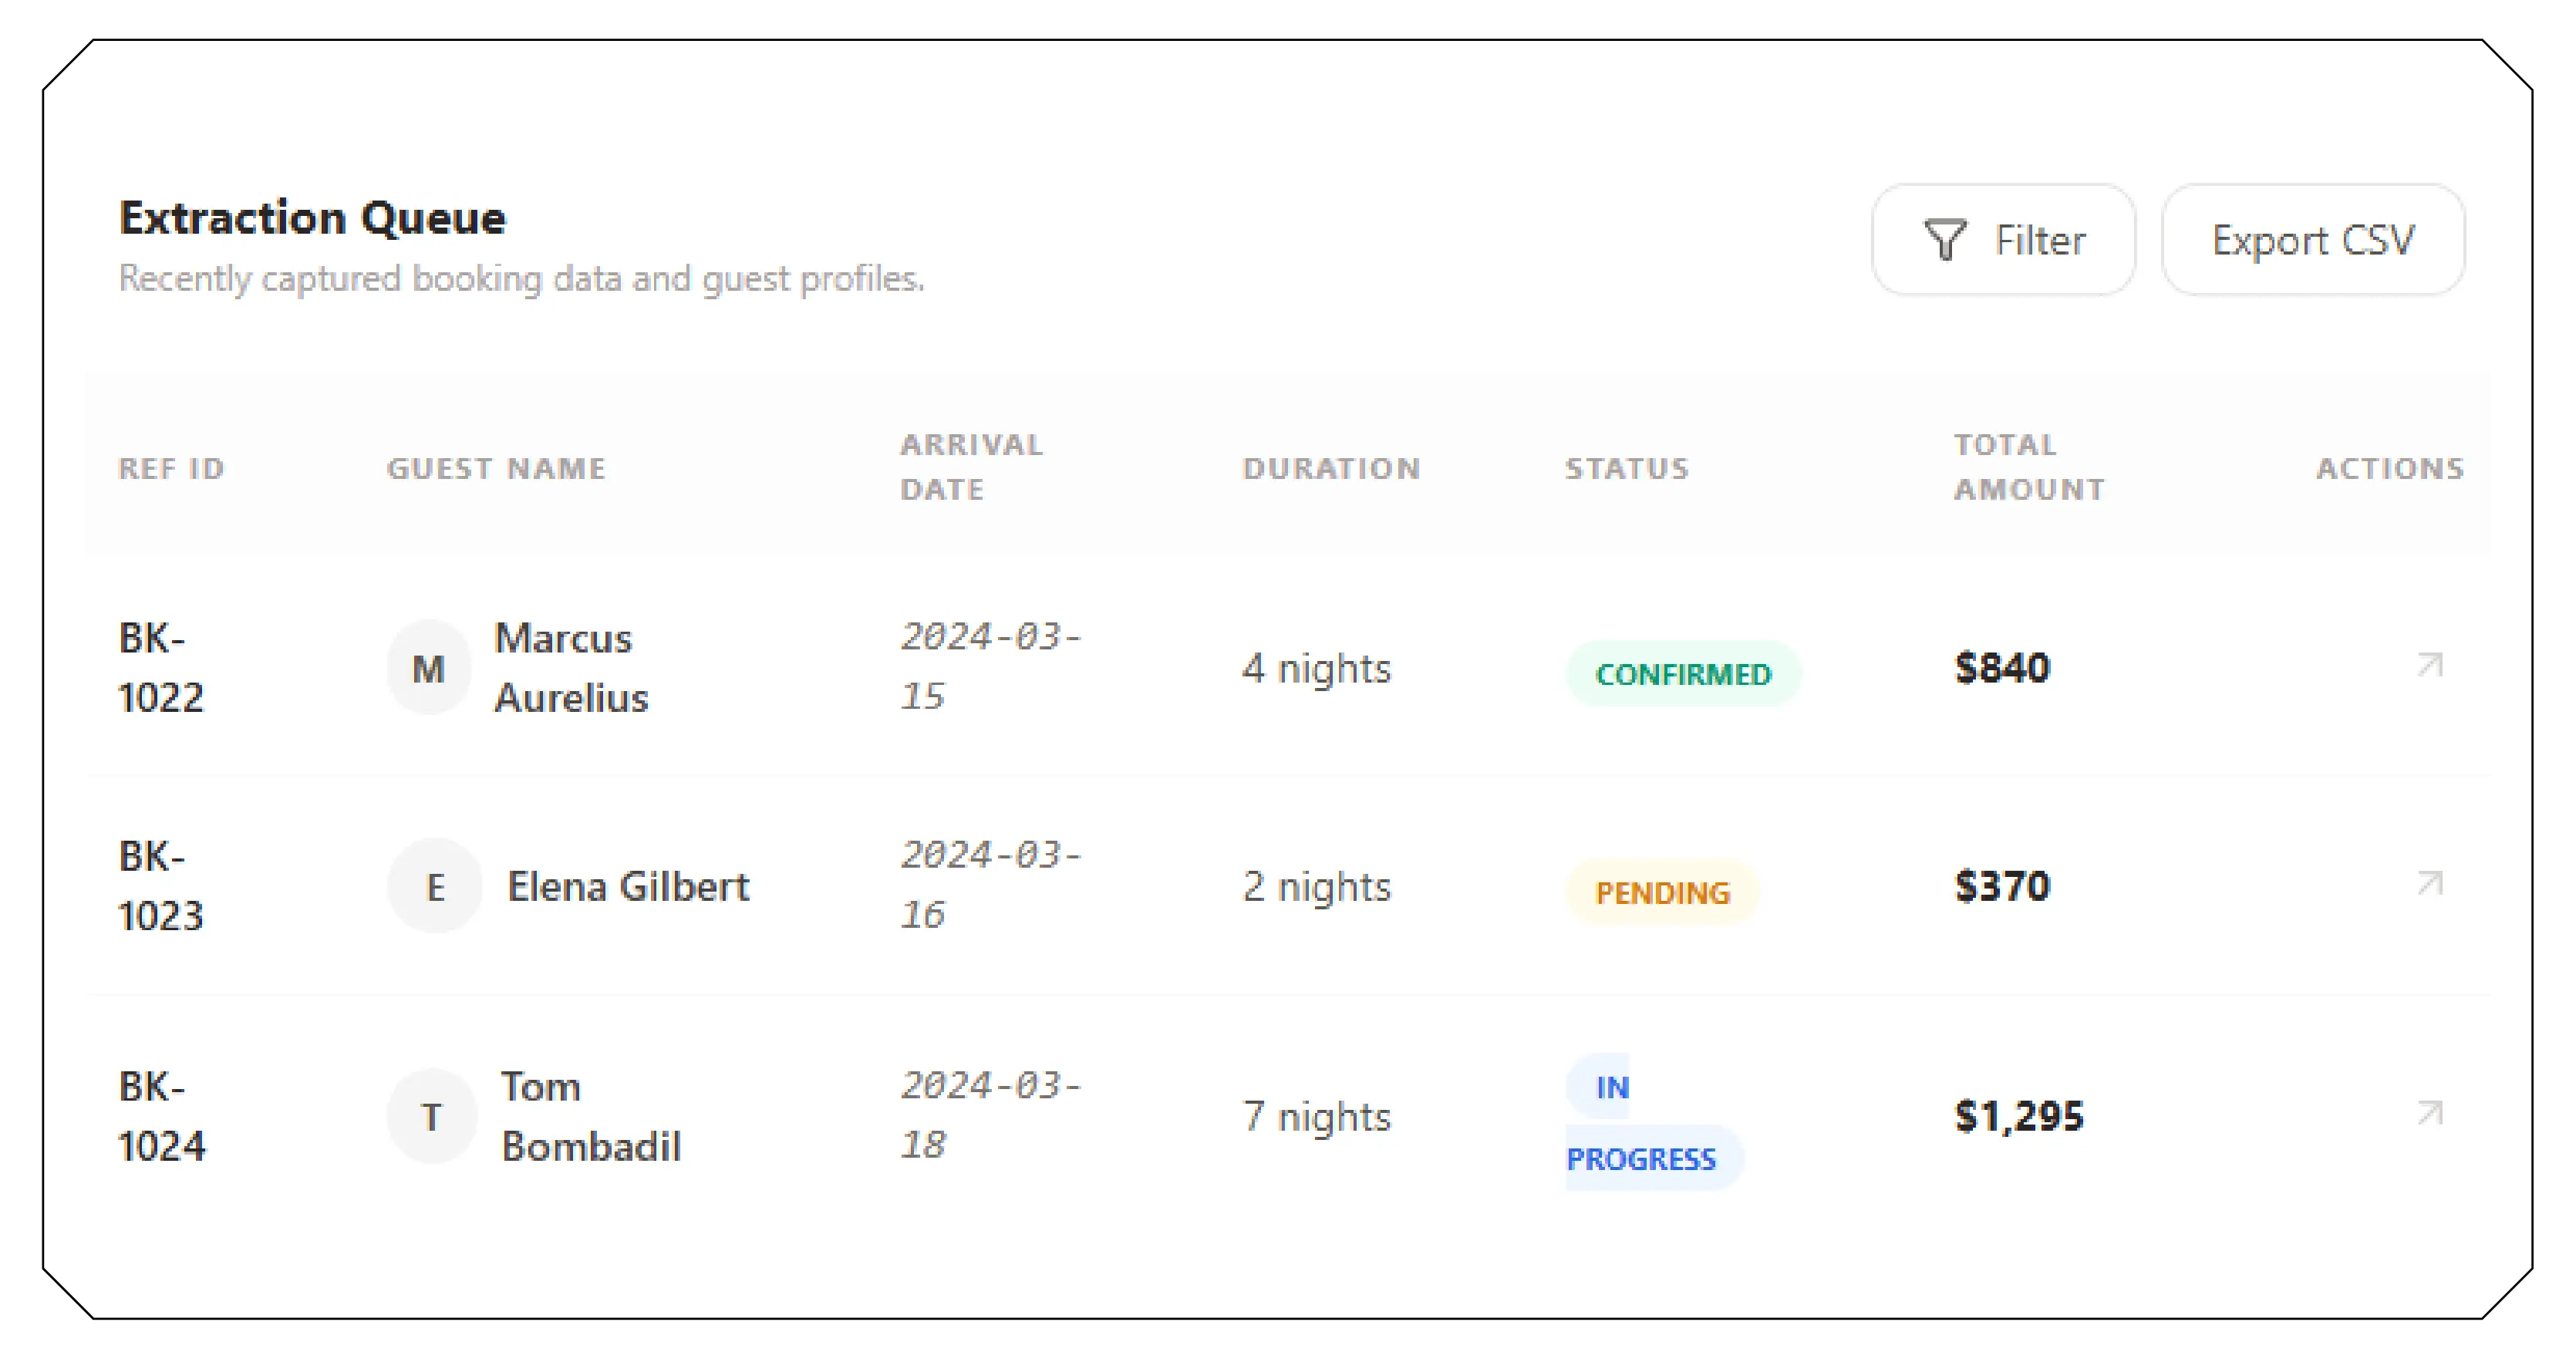
Task: Click Marcus Aurelius's M avatar
Action: [x=429, y=668]
